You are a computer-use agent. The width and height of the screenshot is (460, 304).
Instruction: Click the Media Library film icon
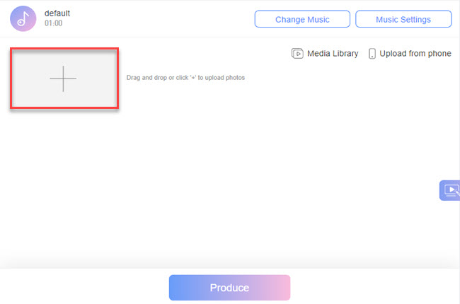coord(297,54)
